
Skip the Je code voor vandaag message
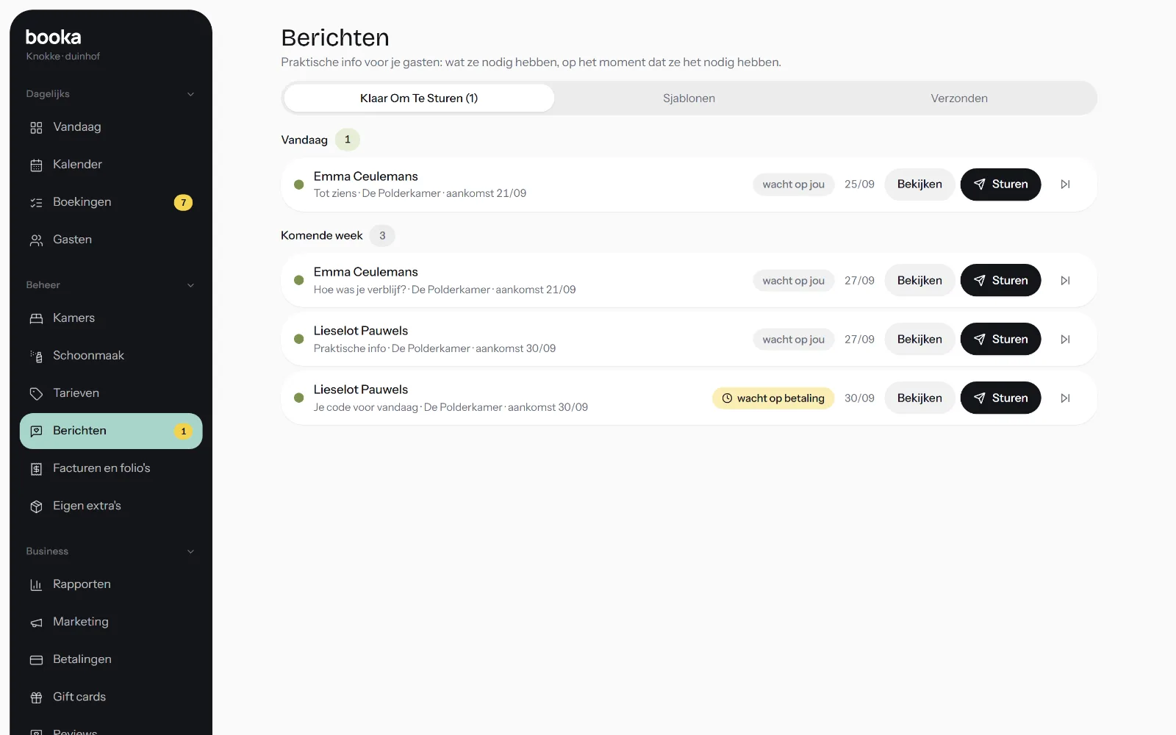click(x=1065, y=398)
